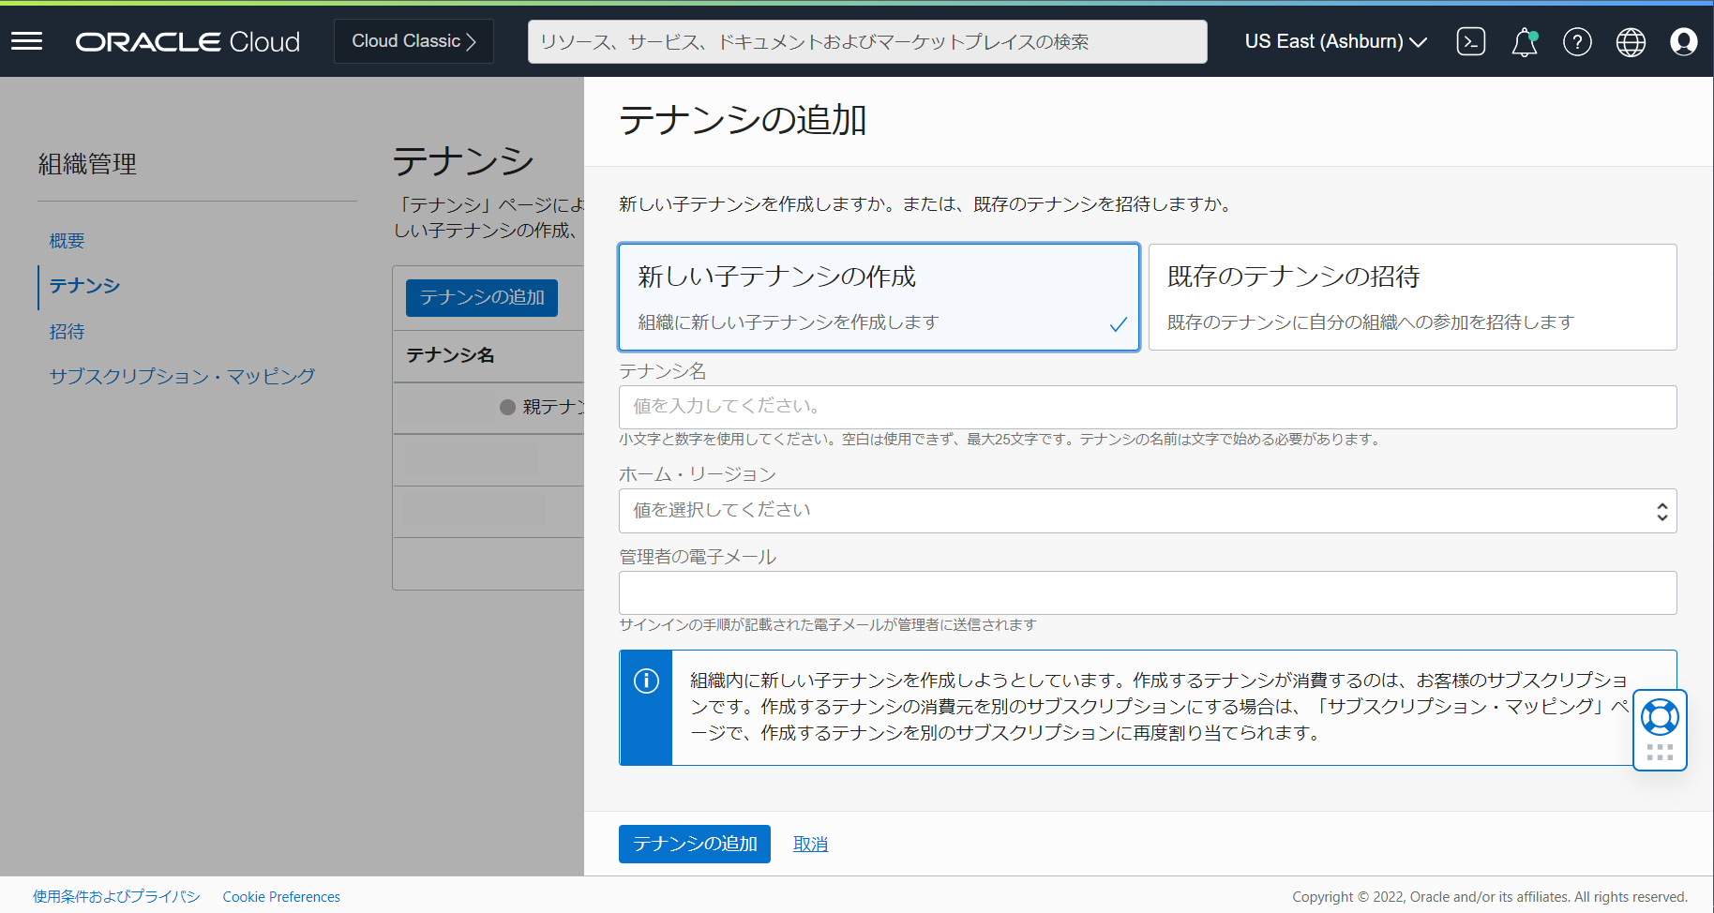Screen dimensions: 1714x913
Task: Open the 概要 sidebar item
Action: pos(67,241)
